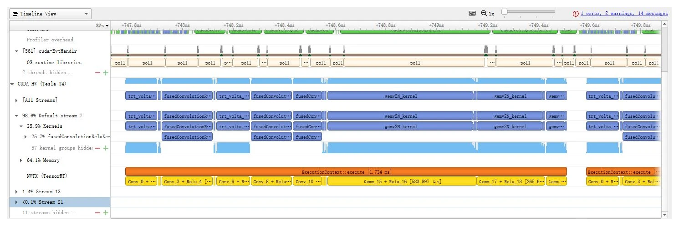
Task: Expand the 1.4% Stream 13 row
Action: [x=17, y=192]
